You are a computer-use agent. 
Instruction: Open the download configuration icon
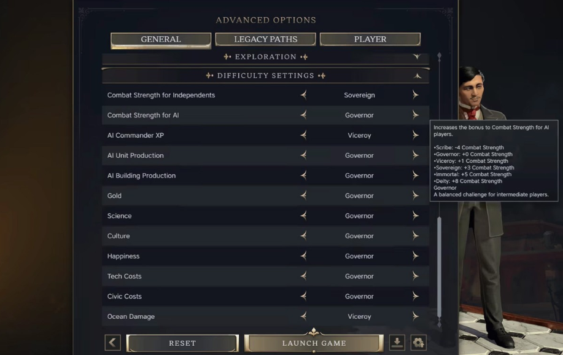click(397, 343)
